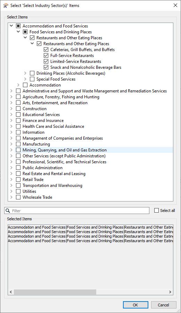The width and height of the screenshot is (181, 313).
Task: Collapse Accommodation and Food Services node
Action: coord(11,26)
